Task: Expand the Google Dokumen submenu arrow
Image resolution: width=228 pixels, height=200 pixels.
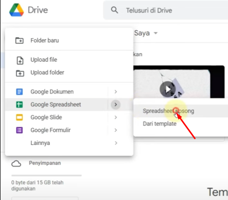Action: 116,92
